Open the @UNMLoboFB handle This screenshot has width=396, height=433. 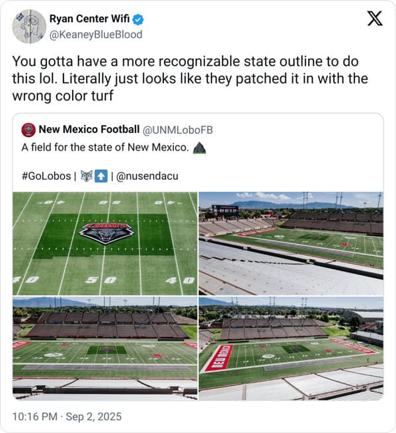pyautogui.click(x=178, y=130)
